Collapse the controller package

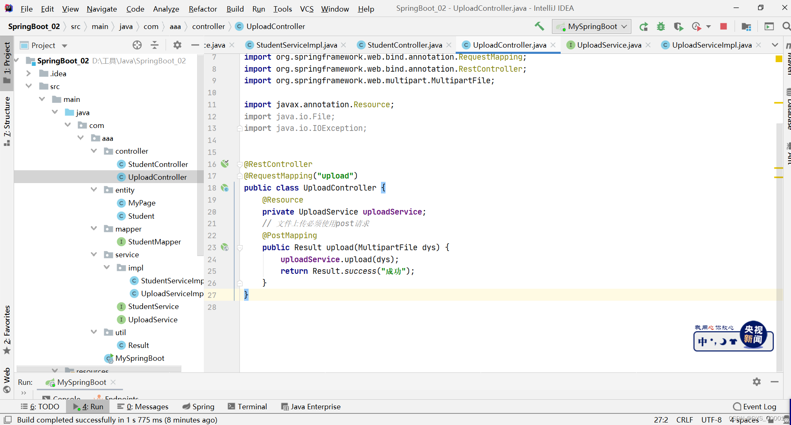point(94,151)
